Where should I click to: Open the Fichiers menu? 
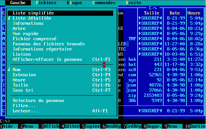46,3
